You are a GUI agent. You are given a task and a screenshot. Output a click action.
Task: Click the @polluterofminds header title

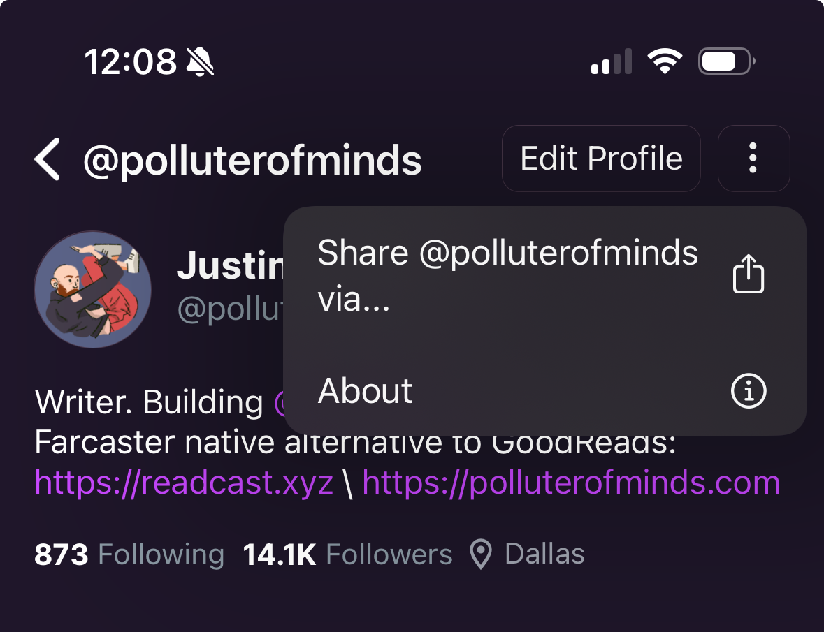point(252,160)
